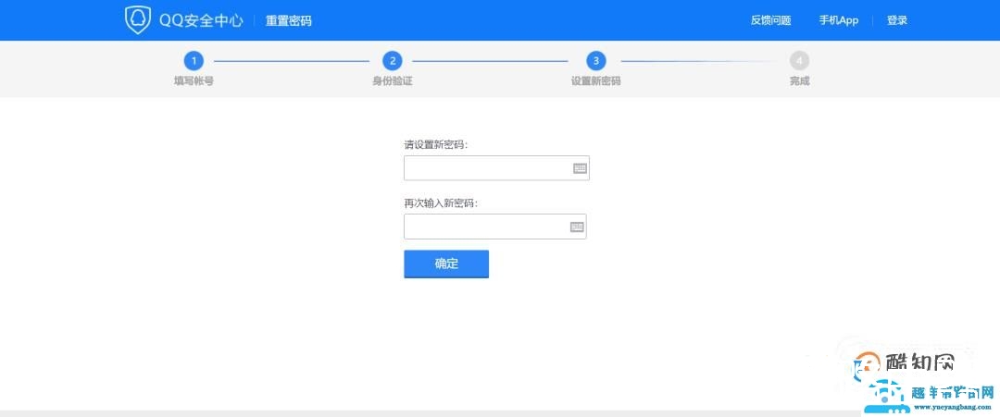Image resolution: width=1000 pixels, height=417 pixels.
Task: Click step 4 circle 完成
Action: click(799, 61)
